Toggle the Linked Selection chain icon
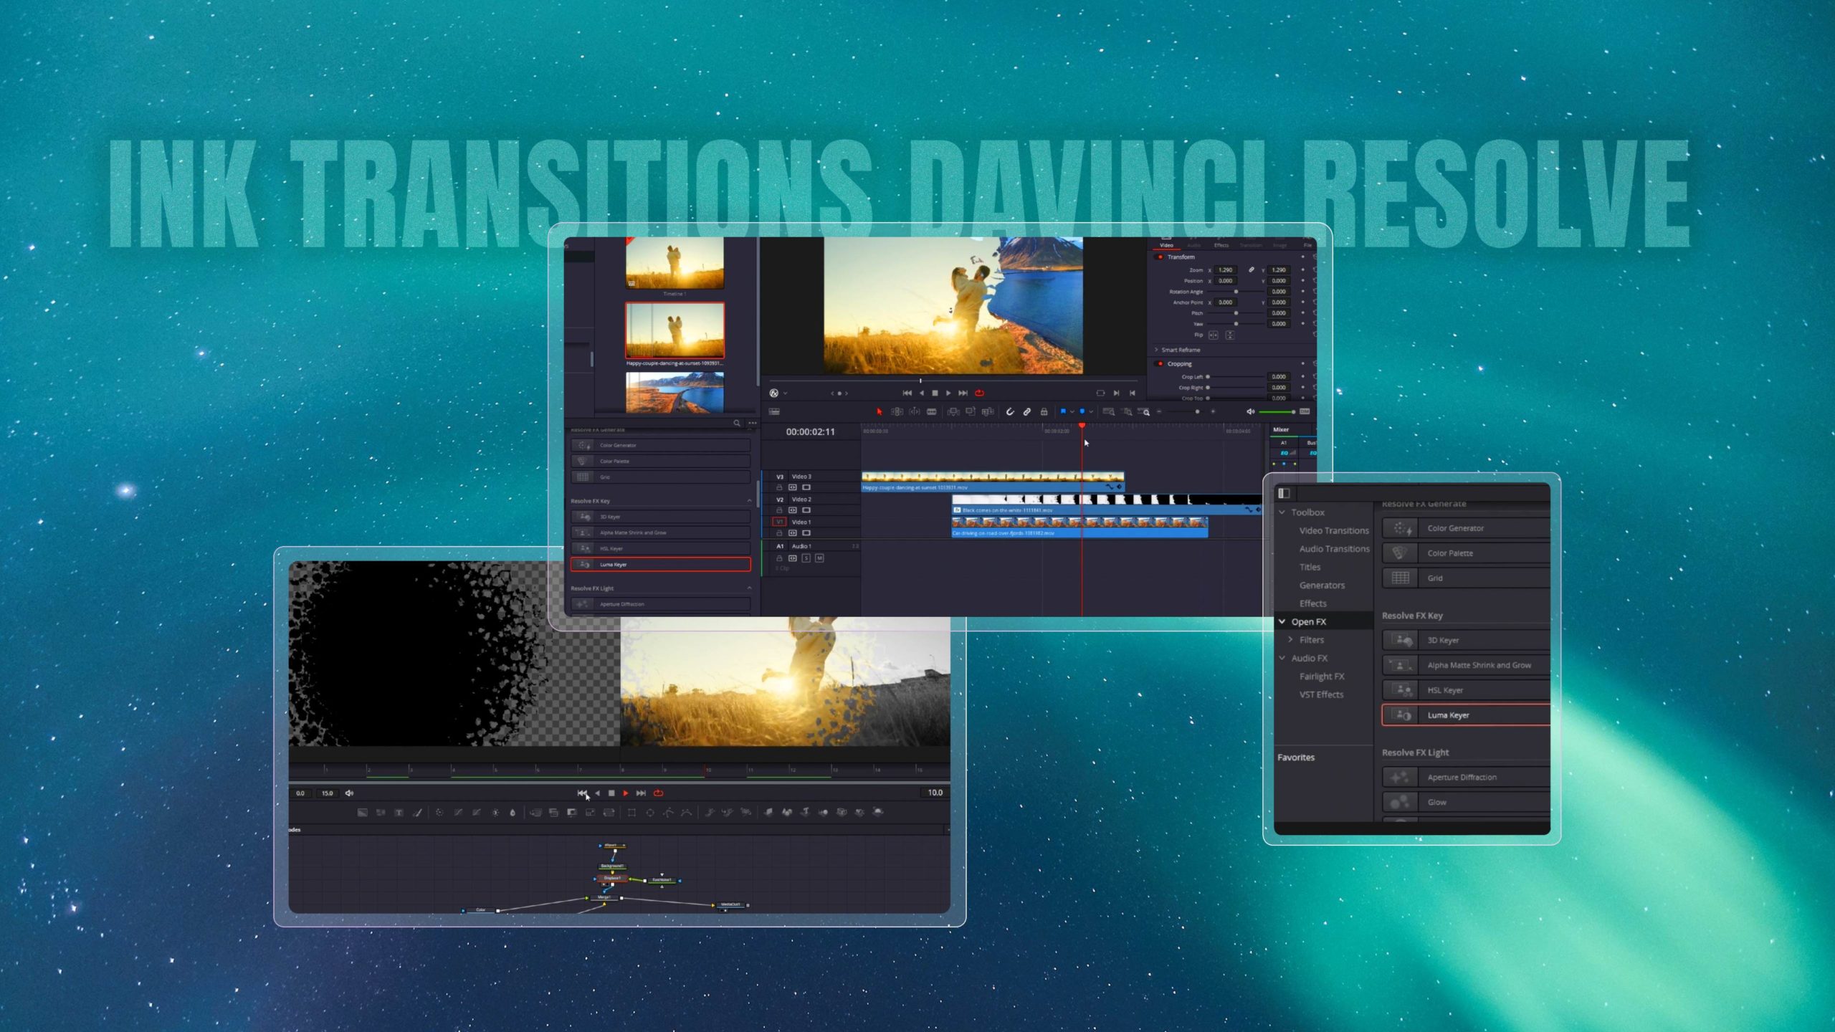This screenshot has width=1835, height=1032. [x=1027, y=412]
